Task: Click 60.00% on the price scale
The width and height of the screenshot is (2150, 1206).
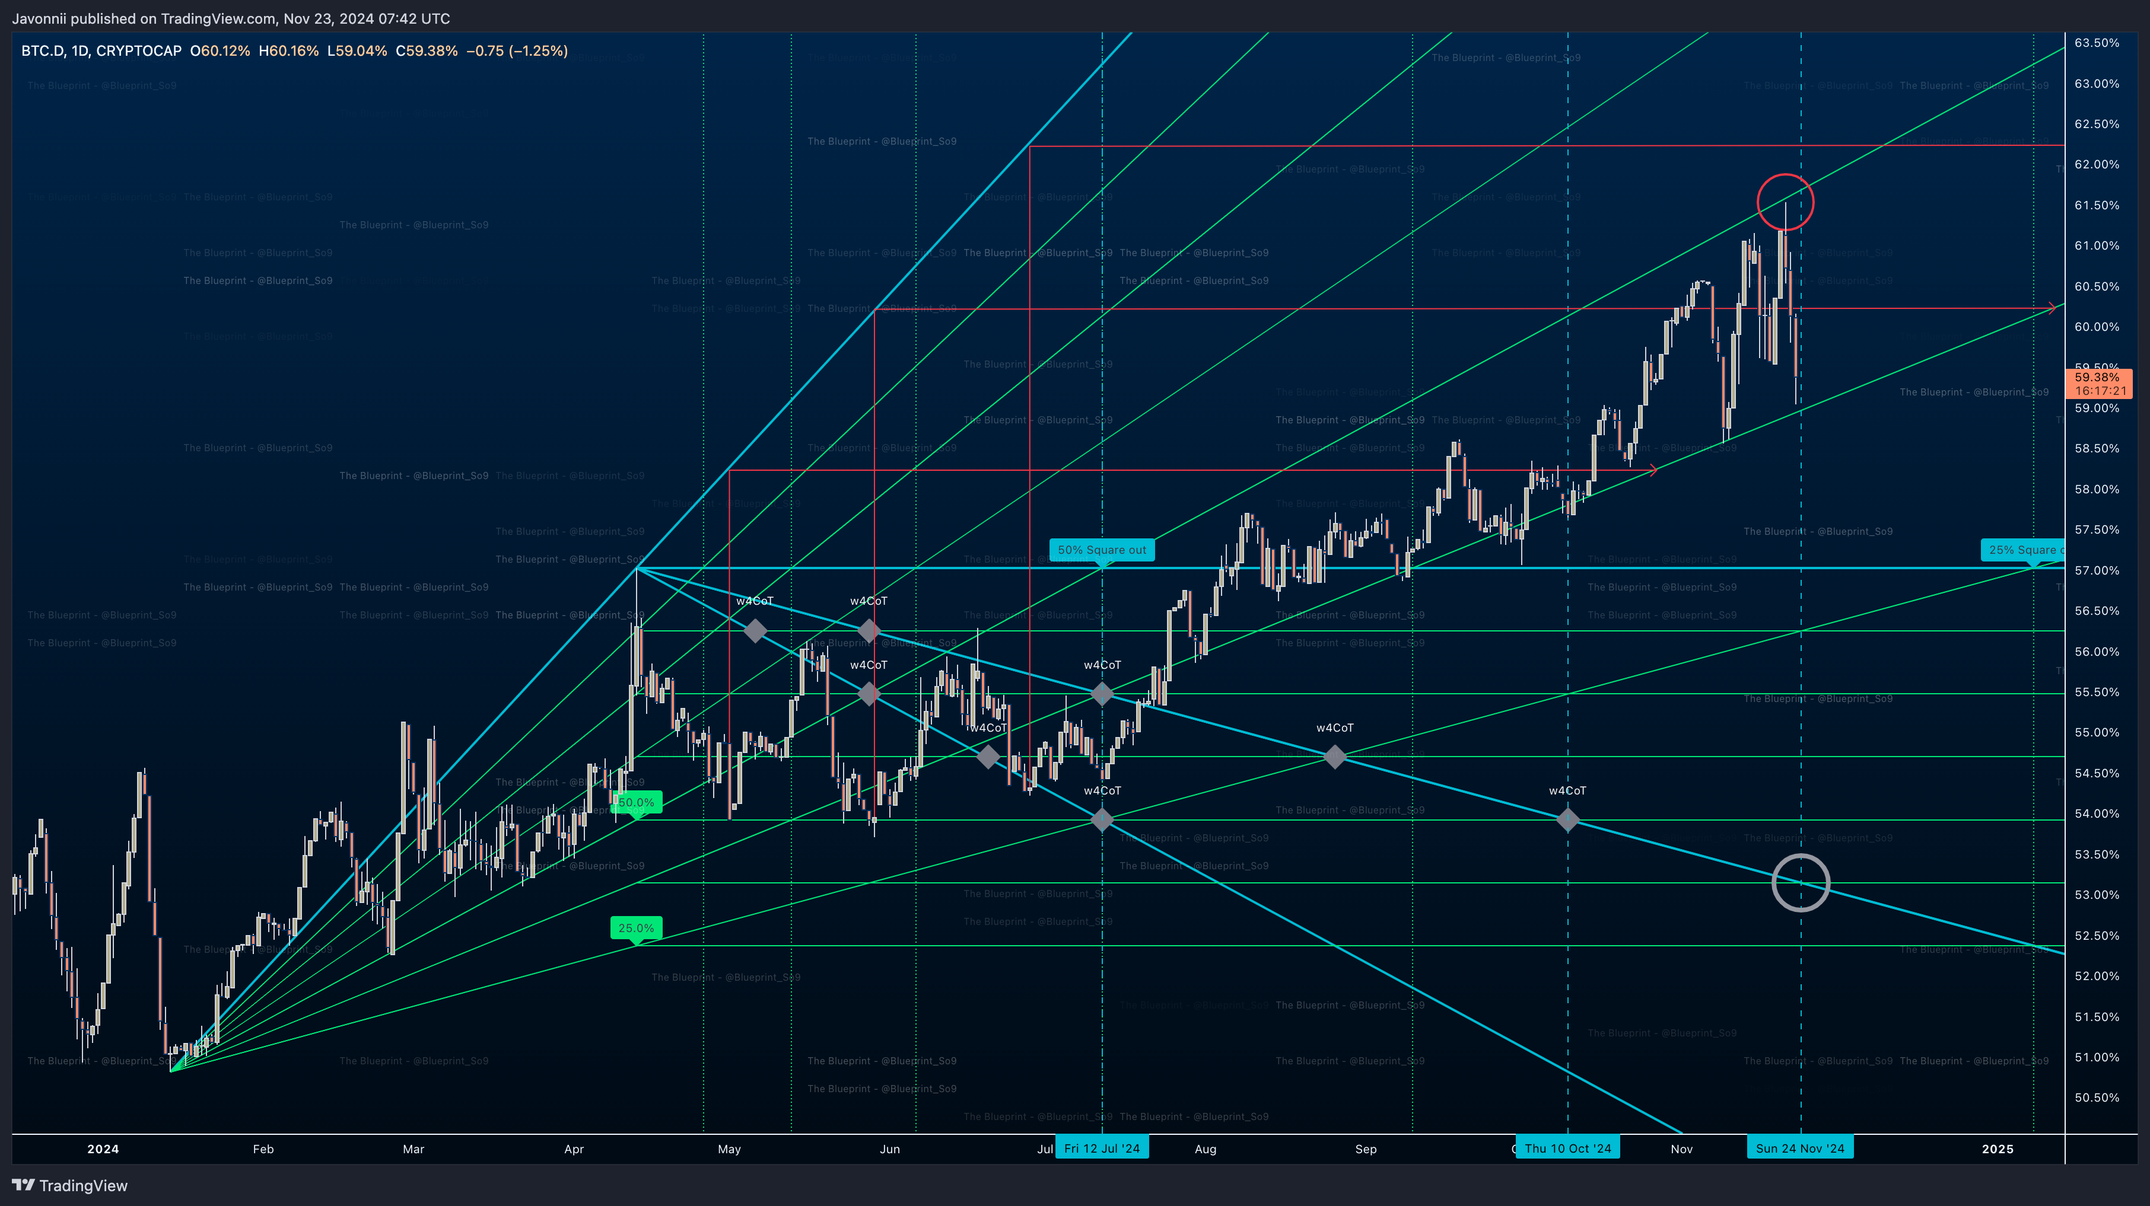Action: click(2097, 327)
